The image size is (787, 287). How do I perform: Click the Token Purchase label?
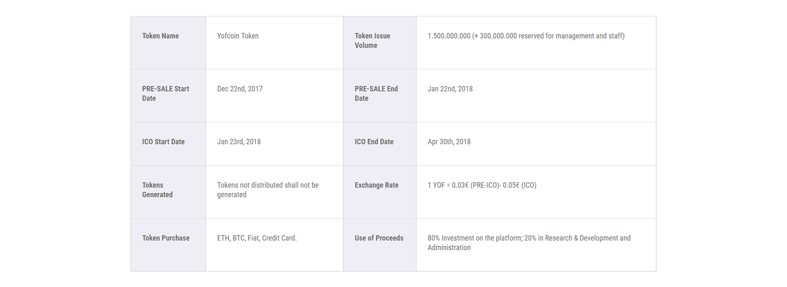click(166, 238)
